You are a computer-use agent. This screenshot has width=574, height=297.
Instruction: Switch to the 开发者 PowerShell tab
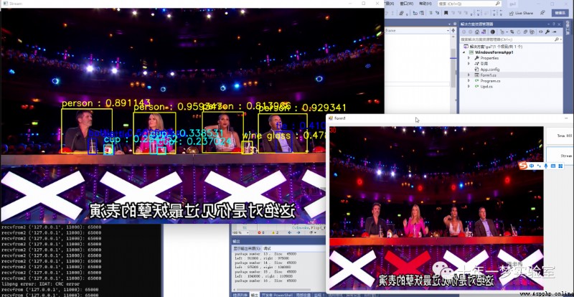point(277,294)
